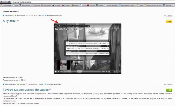Select the Ссылка URL field in player

point(87,54)
